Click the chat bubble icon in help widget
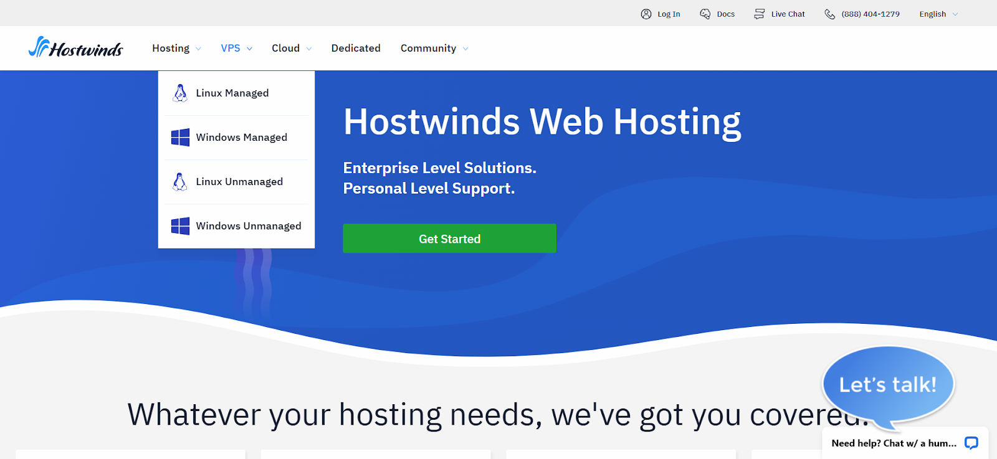This screenshot has width=997, height=459. [971, 443]
